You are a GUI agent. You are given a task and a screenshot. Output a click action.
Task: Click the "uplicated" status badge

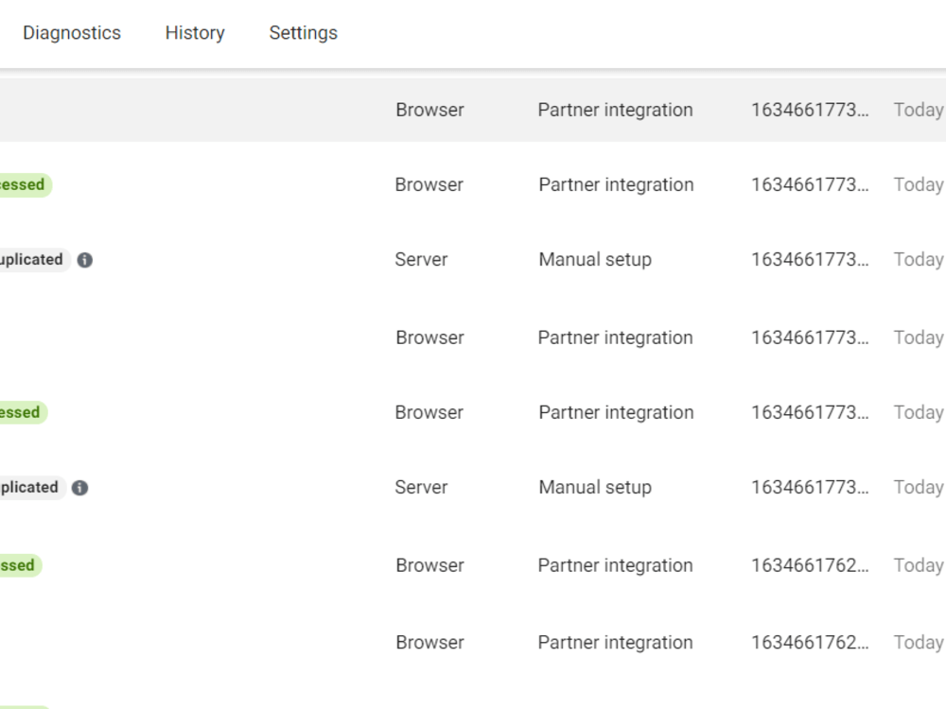click(x=34, y=260)
